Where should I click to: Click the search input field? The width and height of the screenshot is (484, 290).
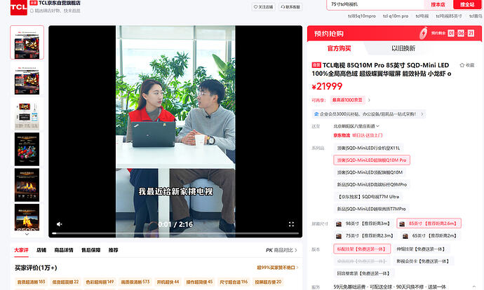[375, 4]
